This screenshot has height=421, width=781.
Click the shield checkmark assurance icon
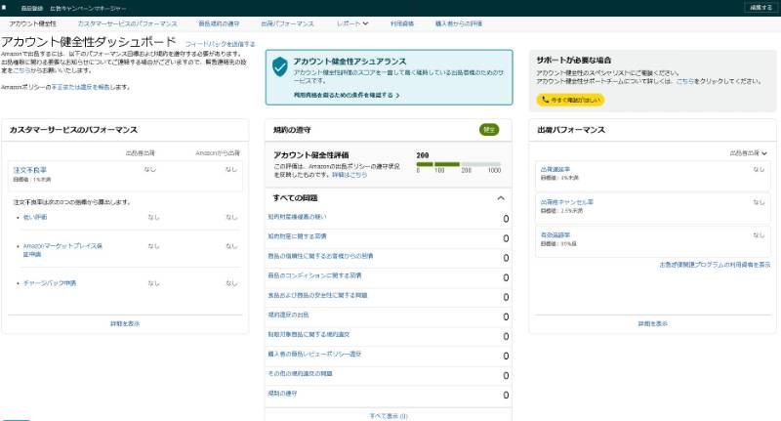[x=280, y=66]
